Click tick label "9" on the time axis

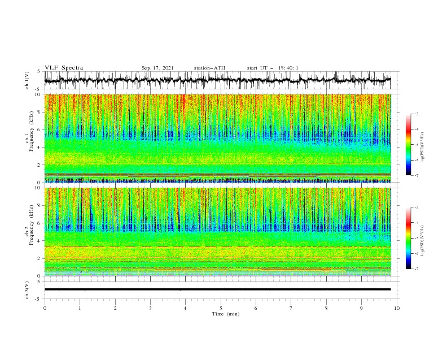pos(361,308)
